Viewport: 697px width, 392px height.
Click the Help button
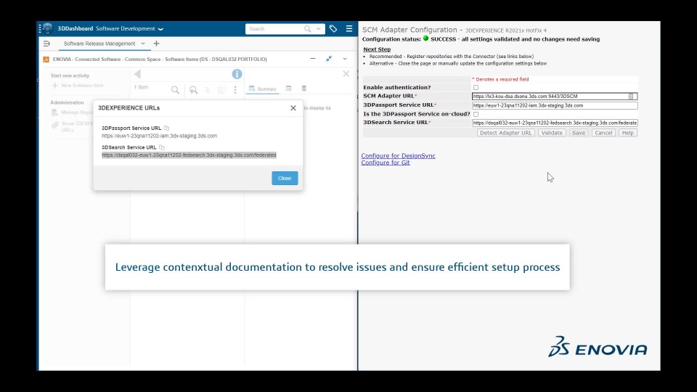pos(627,133)
